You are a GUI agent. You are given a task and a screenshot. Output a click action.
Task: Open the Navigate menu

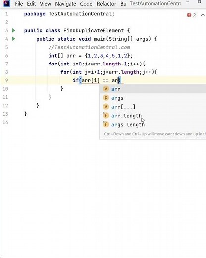[65, 4]
